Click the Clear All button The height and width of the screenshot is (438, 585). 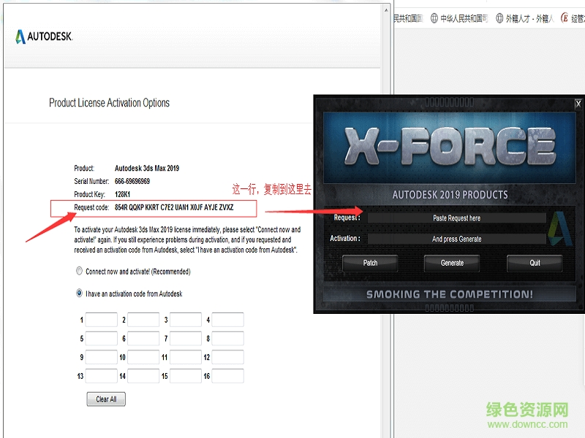pos(106,399)
